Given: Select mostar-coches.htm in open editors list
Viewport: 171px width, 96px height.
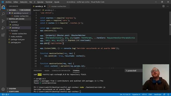Looking at the screenshot, I should [x=19, y=16].
